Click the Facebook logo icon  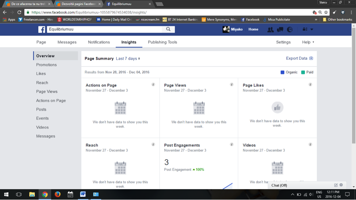point(42,30)
